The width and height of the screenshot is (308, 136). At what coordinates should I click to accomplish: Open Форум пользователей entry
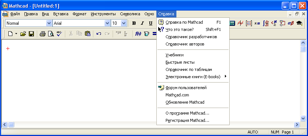(x=193, y=88)
